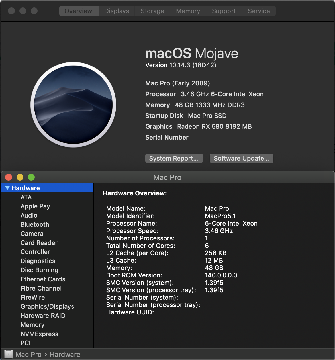
Task: Select Camera in the sidebar
Action: coord(32,234)
